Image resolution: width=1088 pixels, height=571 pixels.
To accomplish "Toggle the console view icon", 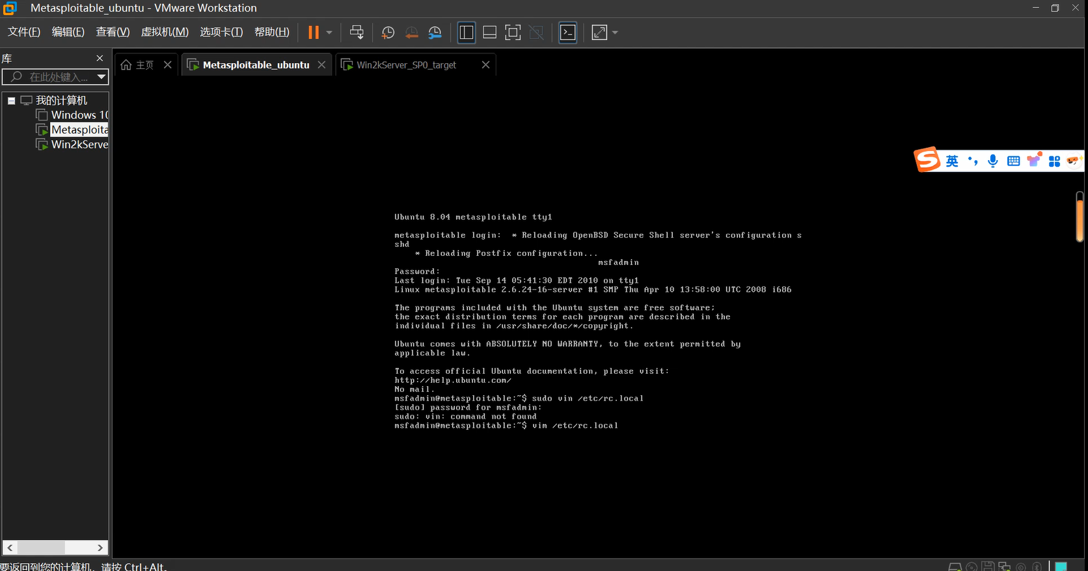I will point(568,33).
